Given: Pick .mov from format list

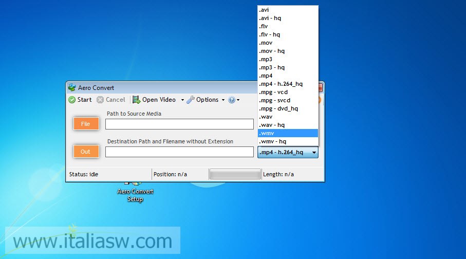Looking at the screenshot, I should (288, 43).
